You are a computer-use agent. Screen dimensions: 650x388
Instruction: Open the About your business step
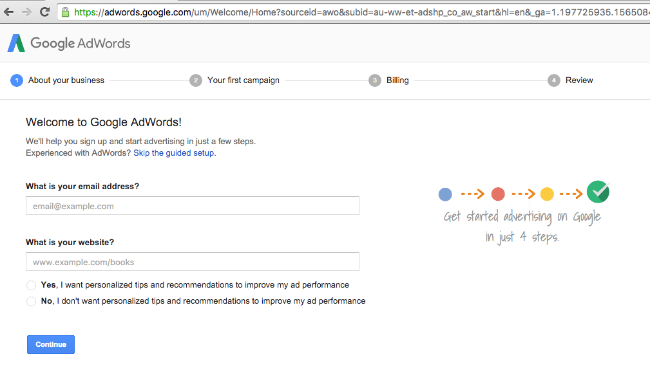(x=66, y=80)
